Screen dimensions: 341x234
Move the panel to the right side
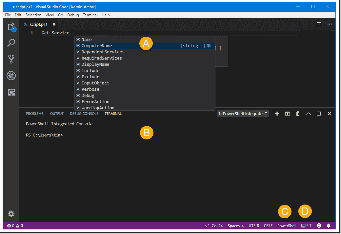point(319,114)
